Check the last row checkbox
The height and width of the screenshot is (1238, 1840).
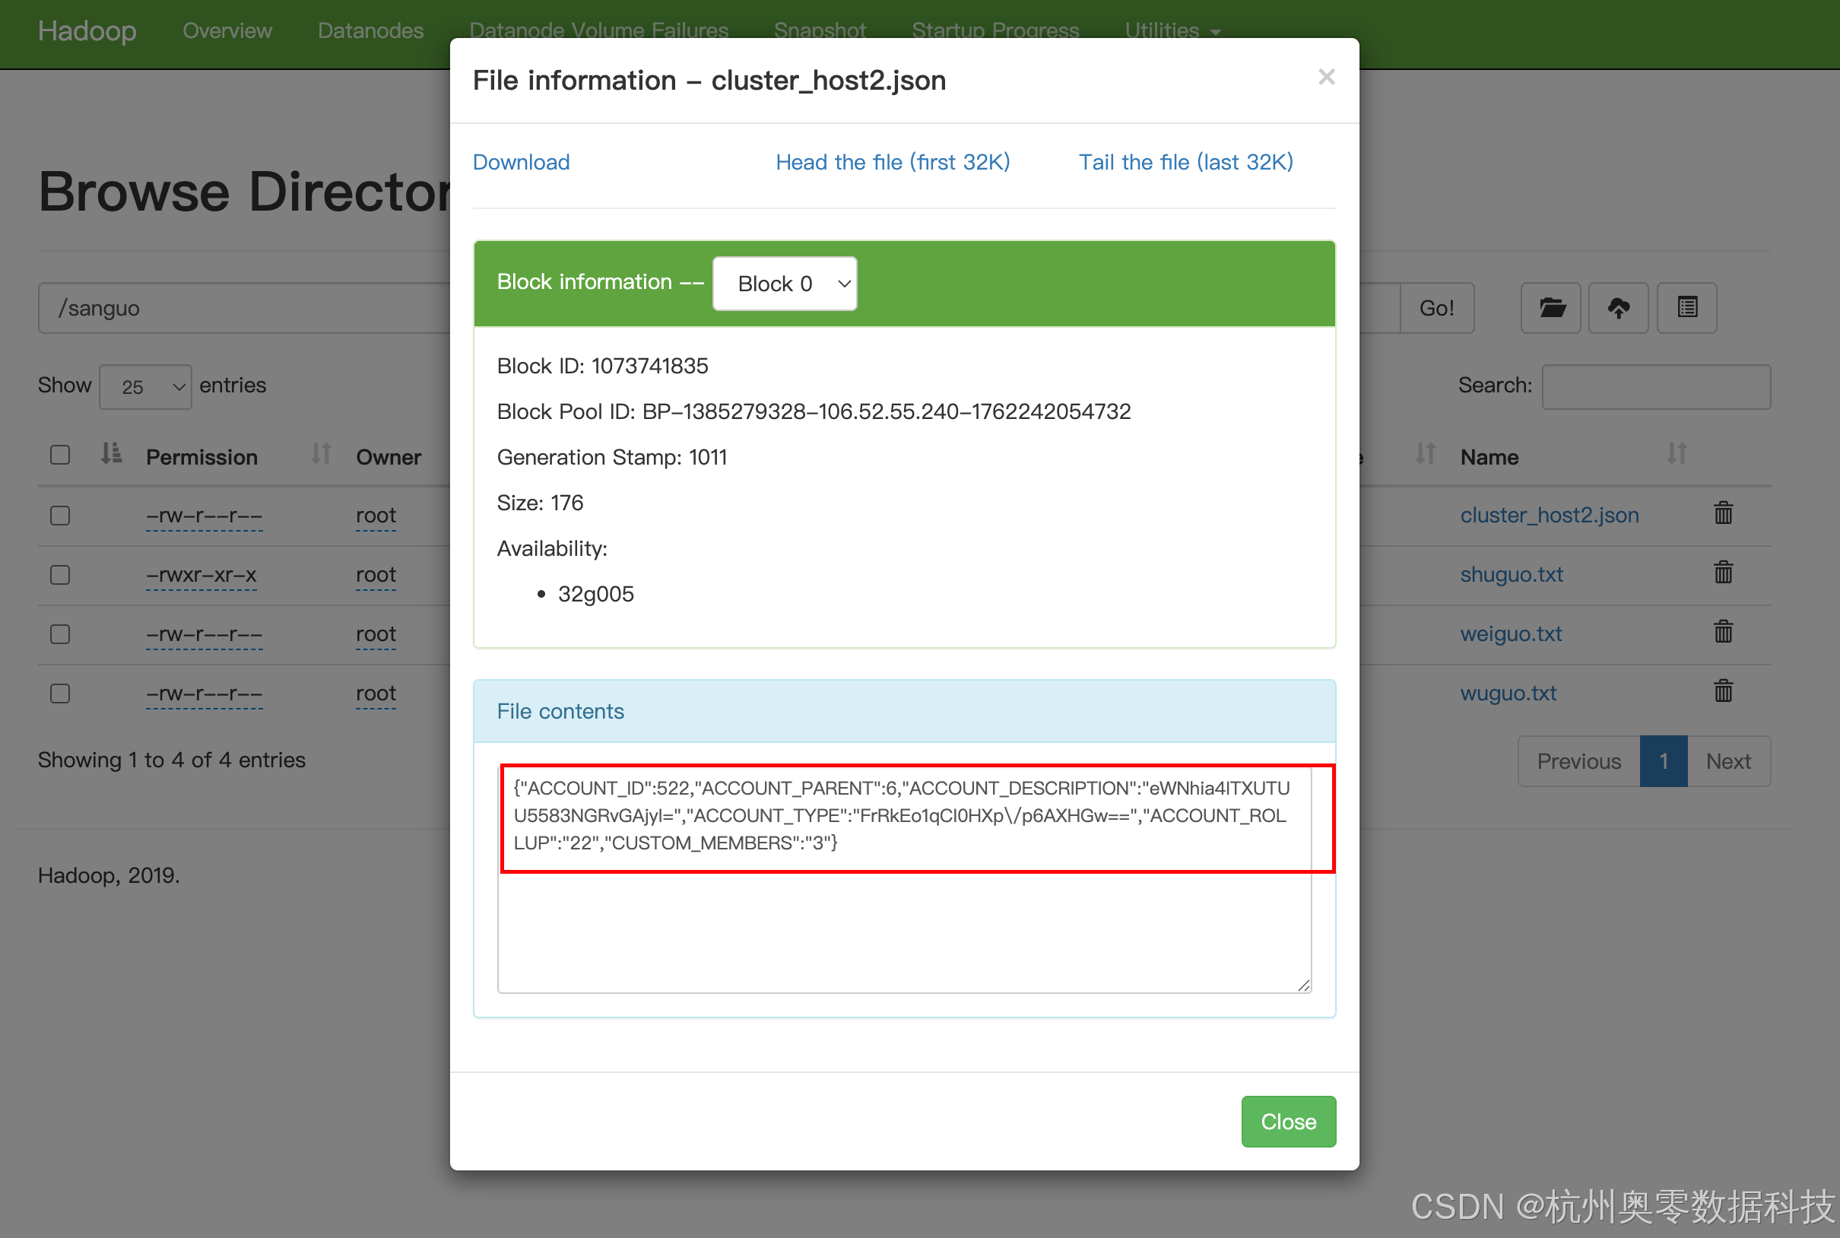[x=60, y=694]
